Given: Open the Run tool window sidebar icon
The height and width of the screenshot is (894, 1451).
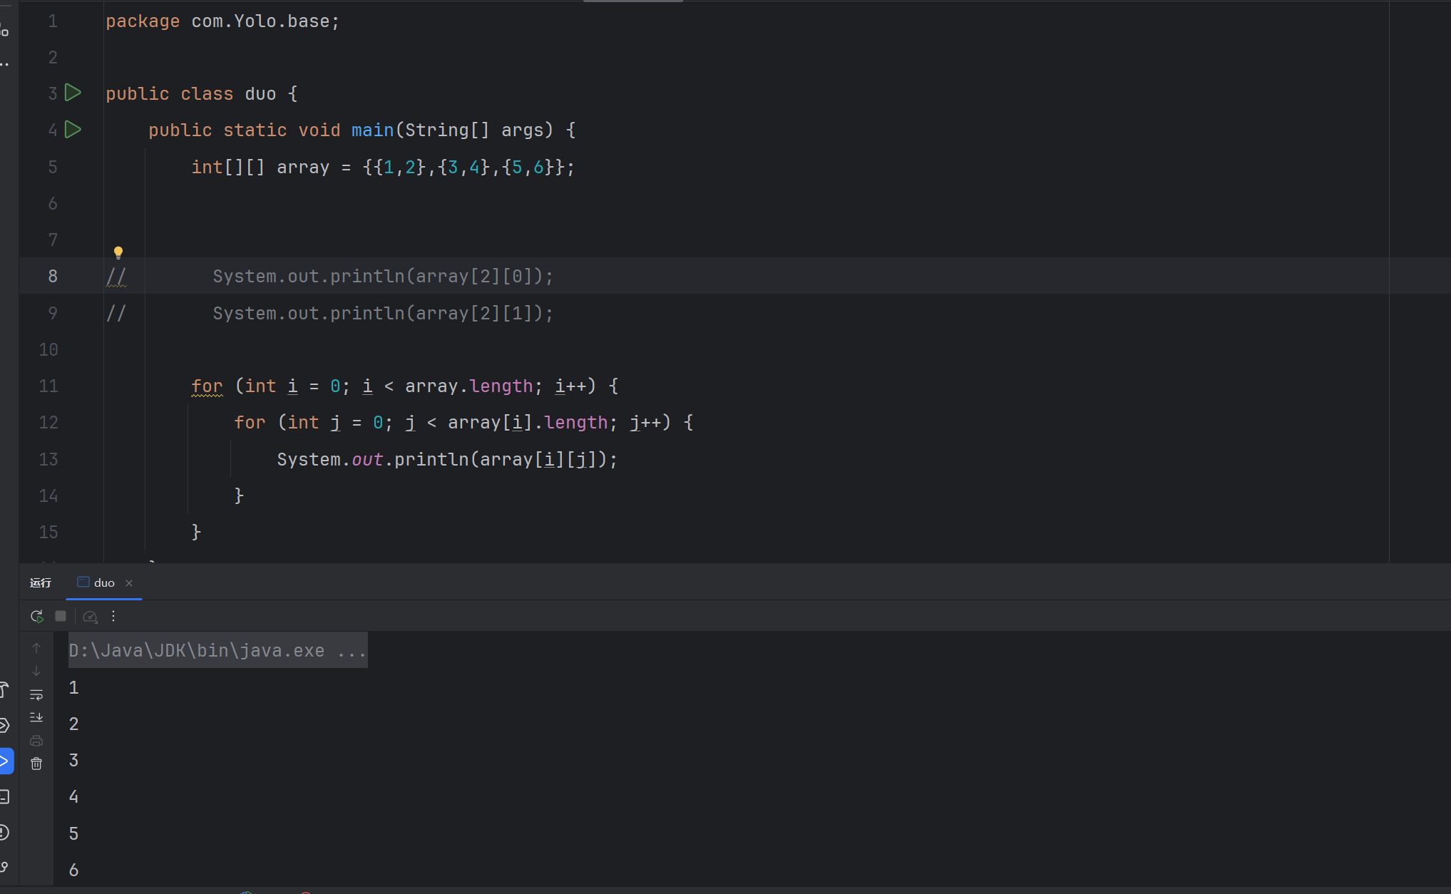Looking at the screenshot, I should click(6, 761).
